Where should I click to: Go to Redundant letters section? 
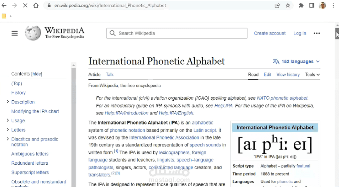(x=30, y=163)
